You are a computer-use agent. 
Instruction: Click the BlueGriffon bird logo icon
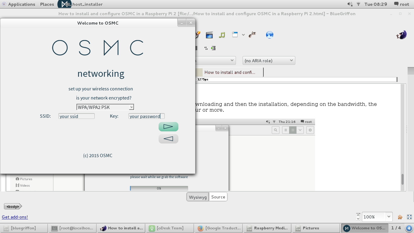[x=402, y=35]
